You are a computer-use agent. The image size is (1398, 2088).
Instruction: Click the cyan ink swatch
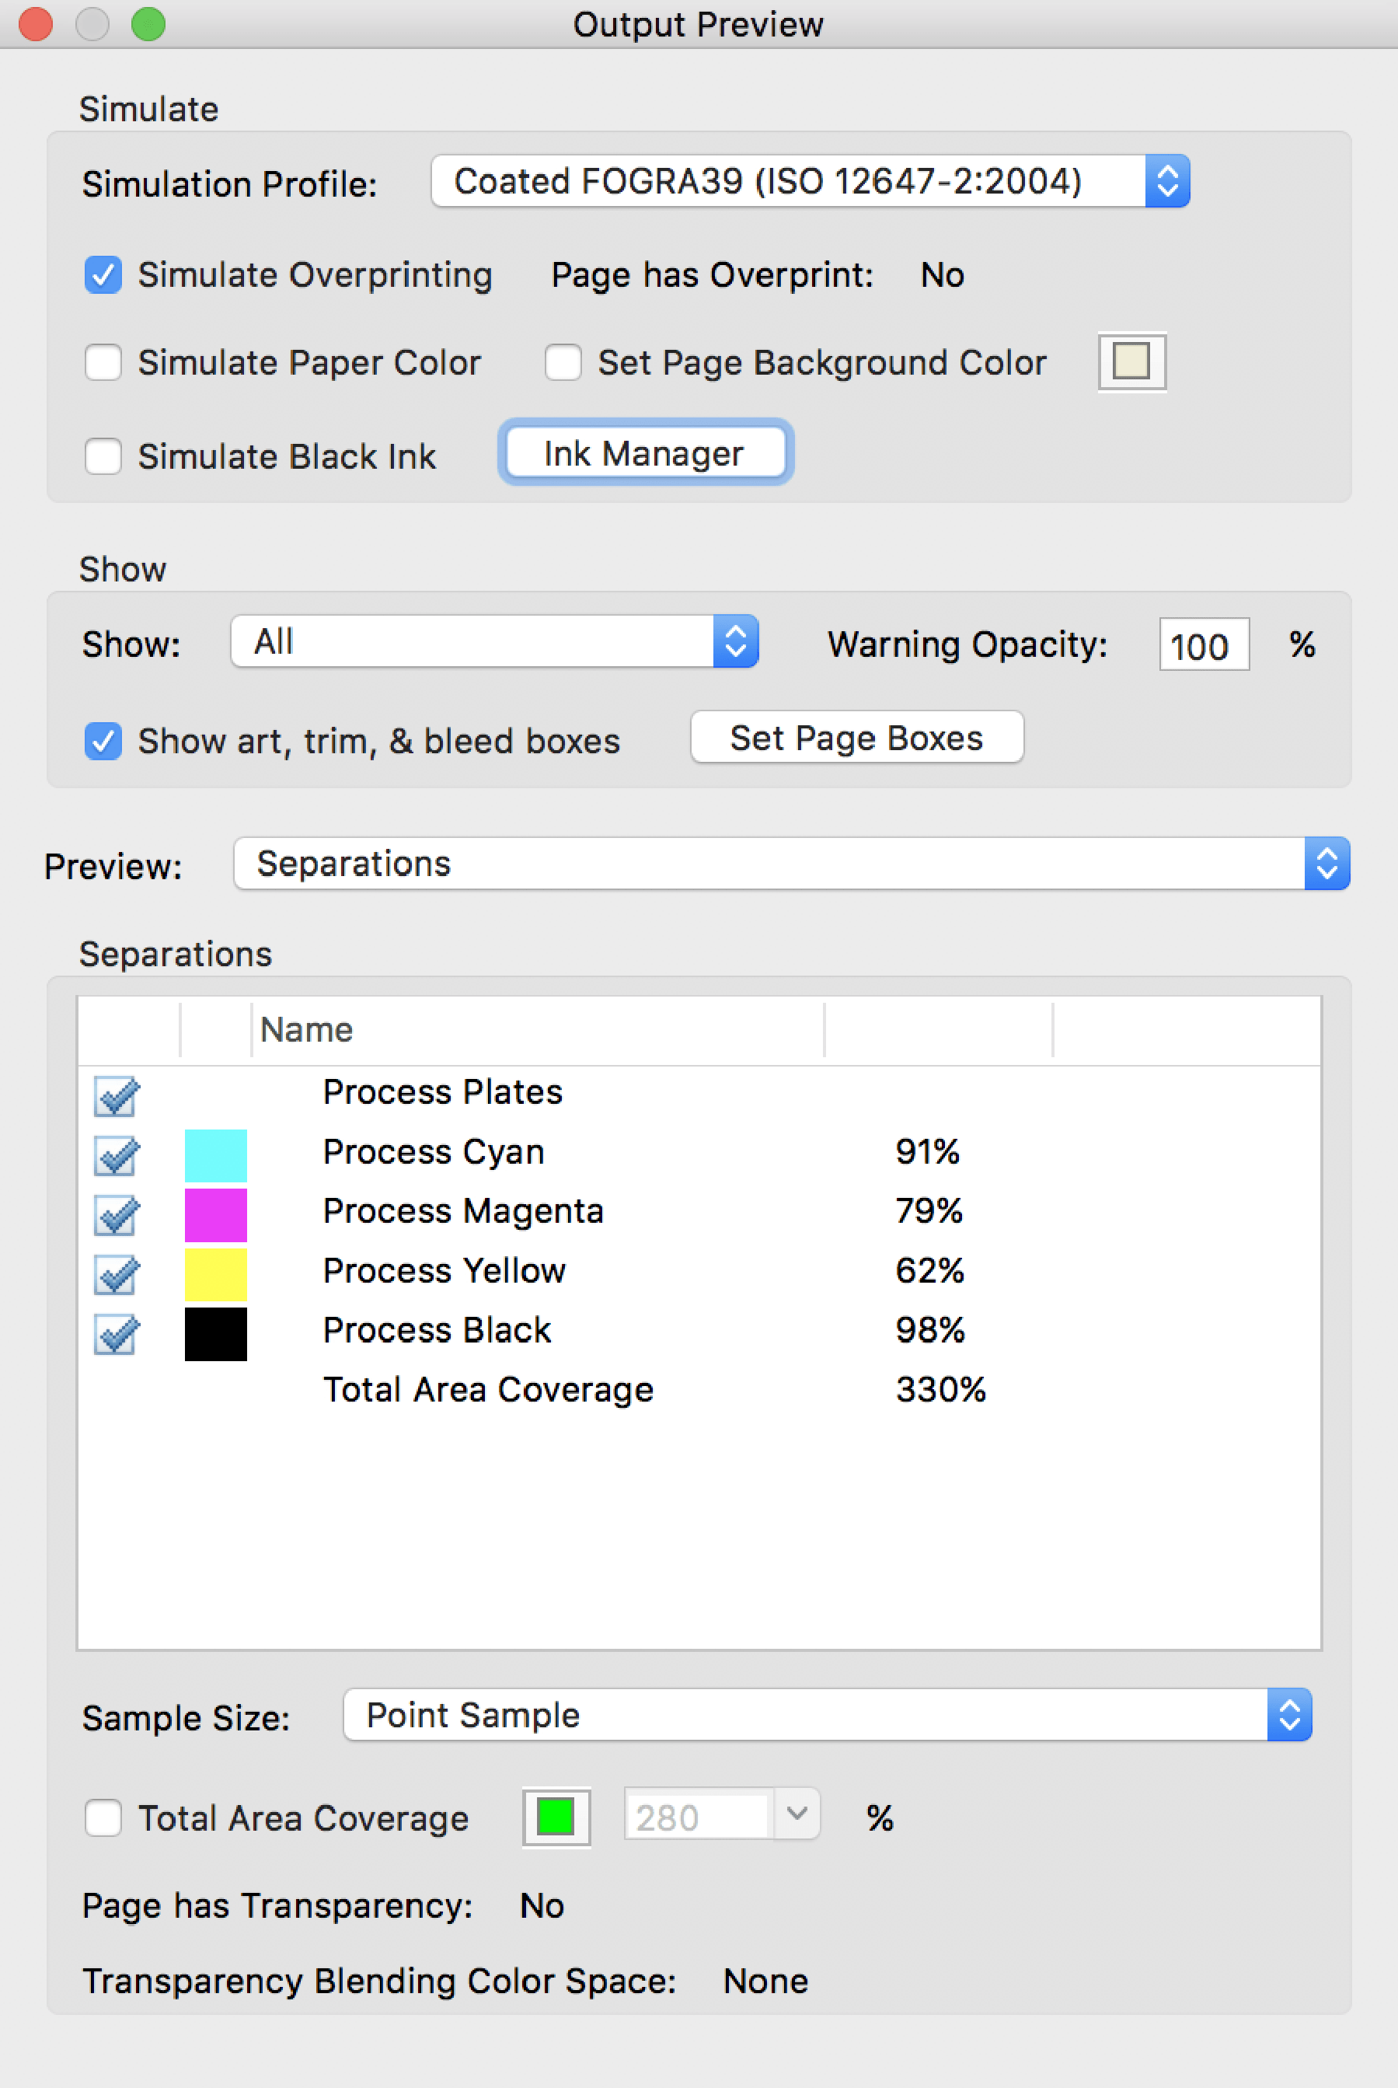pos(216,1156)
